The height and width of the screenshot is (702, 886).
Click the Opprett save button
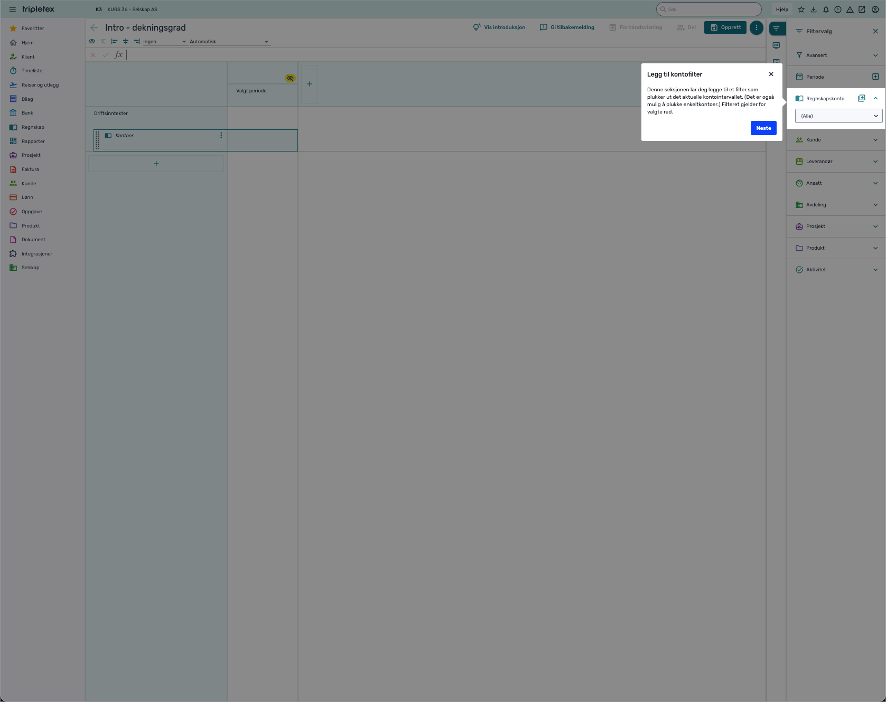coord(725,27)
